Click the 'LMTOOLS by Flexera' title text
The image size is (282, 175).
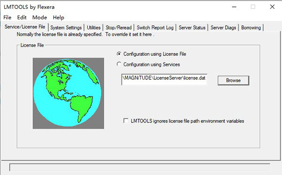tap(29, 7)
